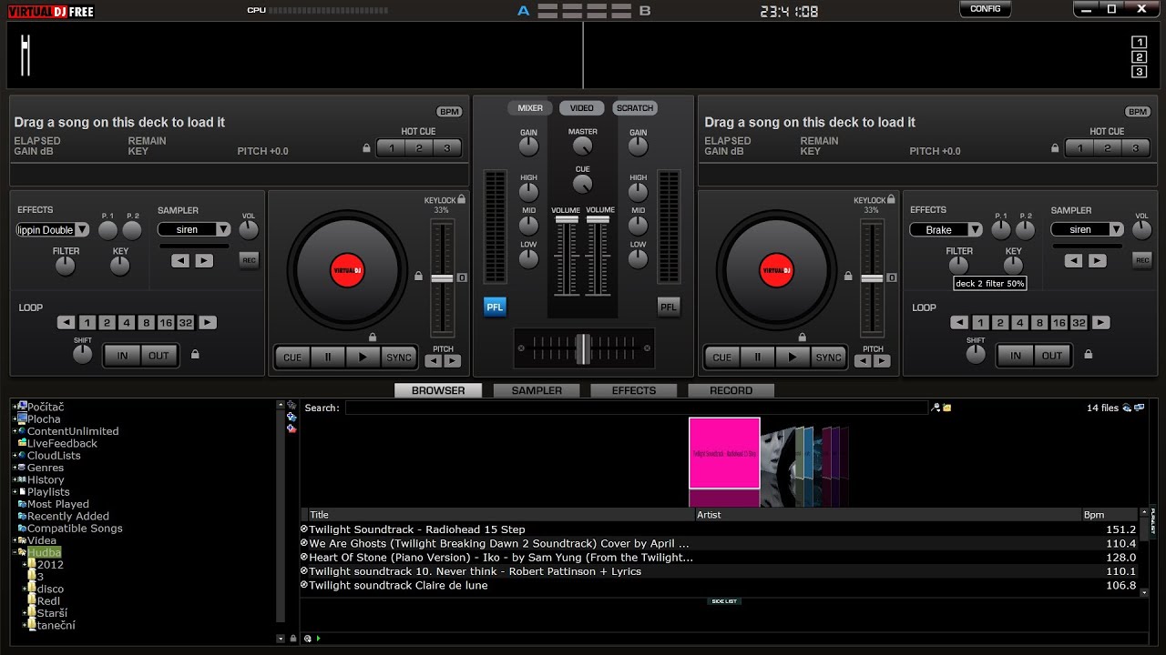
Task: Nudge left deck pitch down arrow
Action: click(x=434, y=361)
